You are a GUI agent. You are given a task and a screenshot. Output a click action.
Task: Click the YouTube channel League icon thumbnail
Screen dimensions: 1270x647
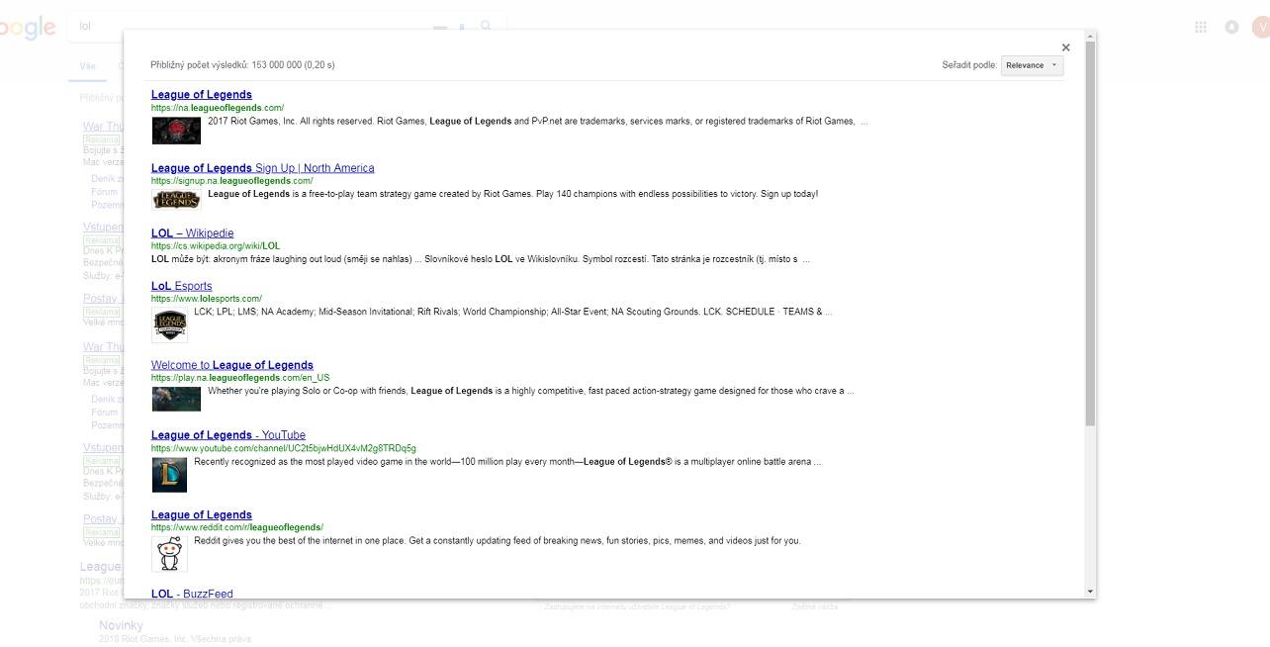point(169,475)
